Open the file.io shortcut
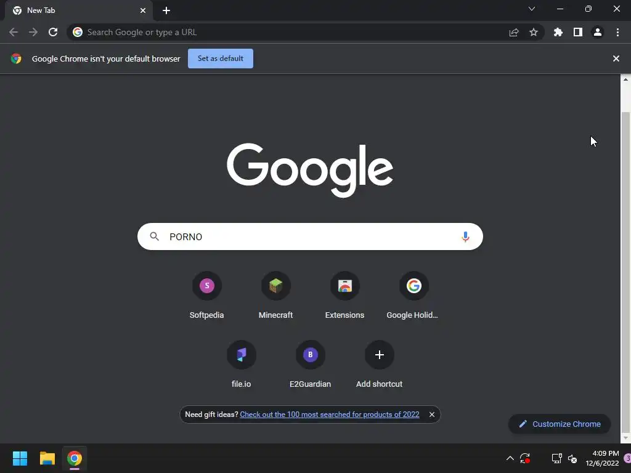This screenshot has height=473, width=631. [x=242, y=365]
